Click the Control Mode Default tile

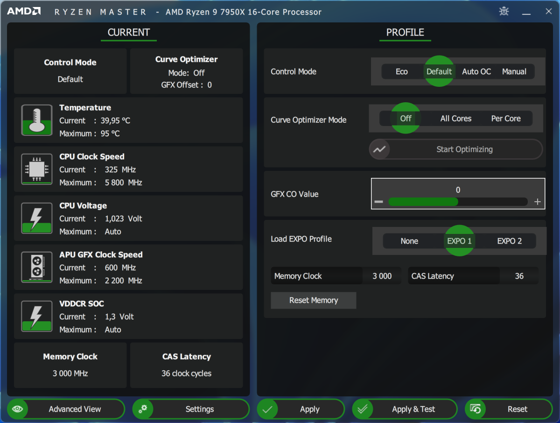coord(70,71)
